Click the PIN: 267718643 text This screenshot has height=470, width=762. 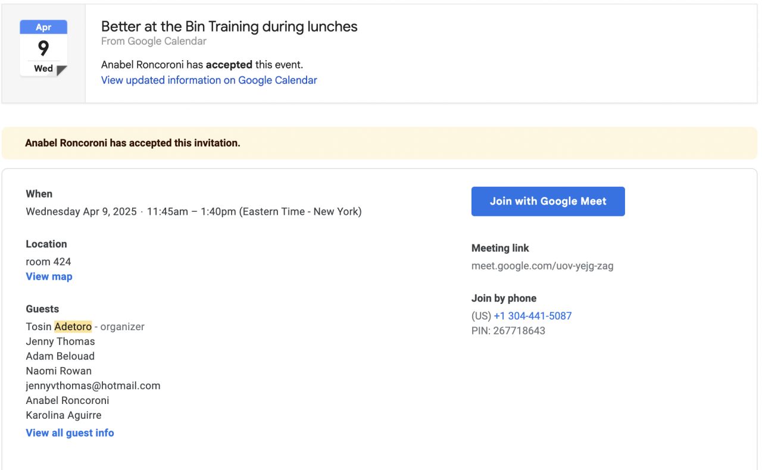click(x=508, y=331)
